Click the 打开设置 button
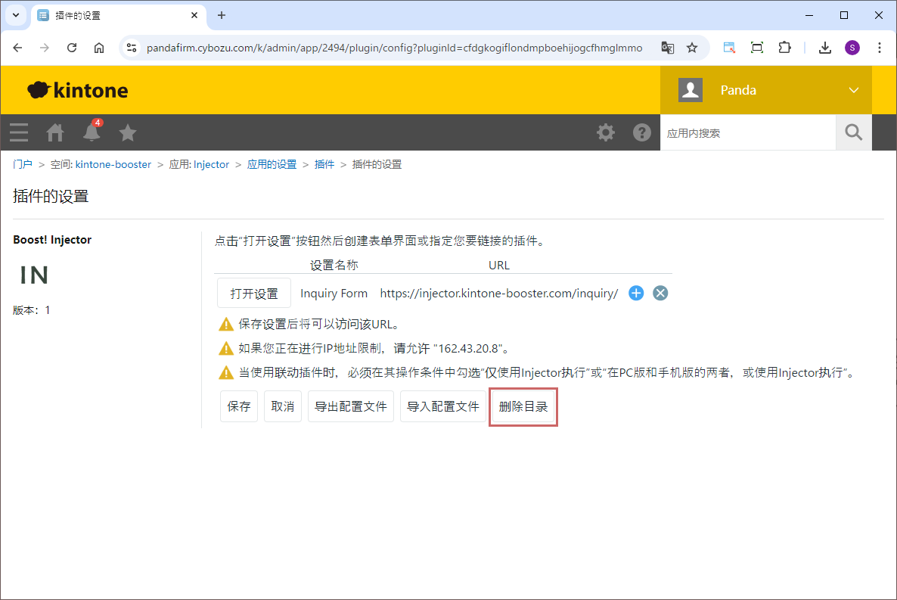Screen dimensions: 897x600 [253, 294]
